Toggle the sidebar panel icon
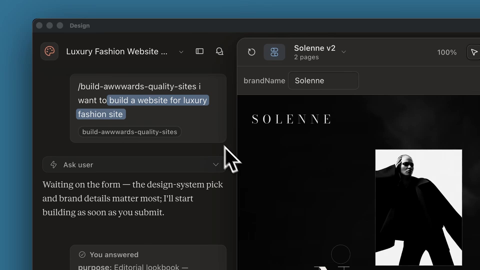This screenshot has width=480, height=270. (199, 51)
